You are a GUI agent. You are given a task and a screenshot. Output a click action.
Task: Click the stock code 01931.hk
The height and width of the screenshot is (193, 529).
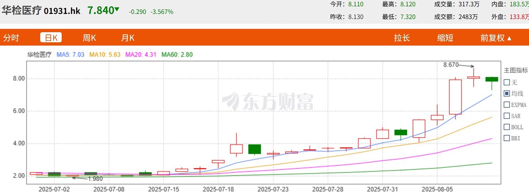click(x=62, y=11)
